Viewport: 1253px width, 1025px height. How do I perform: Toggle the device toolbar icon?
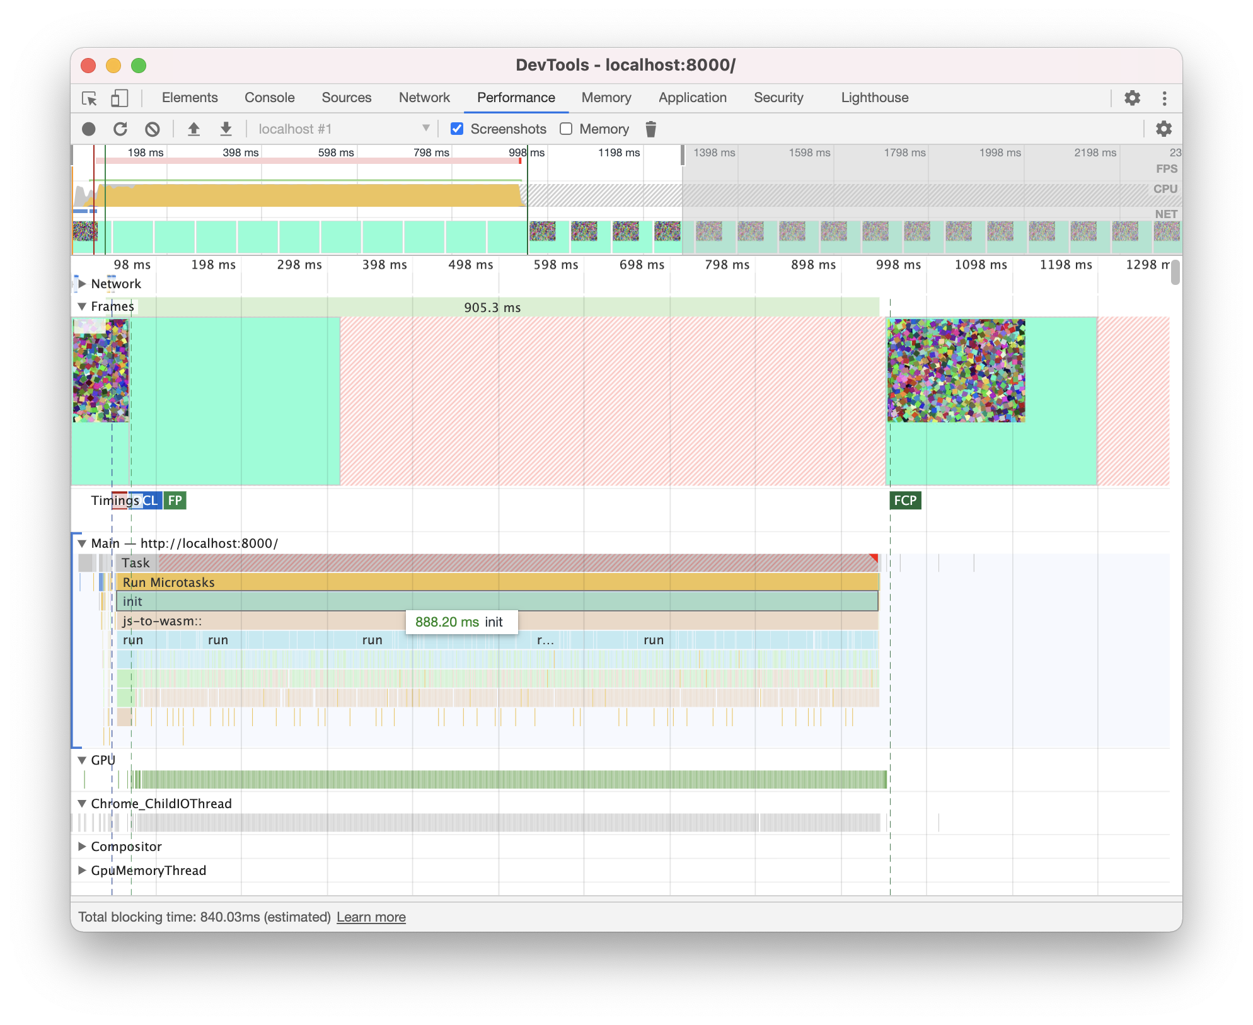coord(119,98)
